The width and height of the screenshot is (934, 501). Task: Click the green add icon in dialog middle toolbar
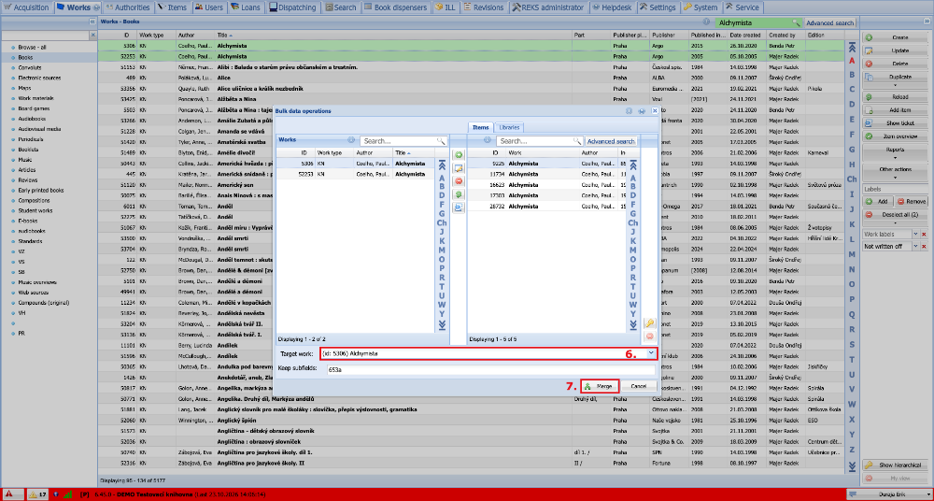click(459, 155)
